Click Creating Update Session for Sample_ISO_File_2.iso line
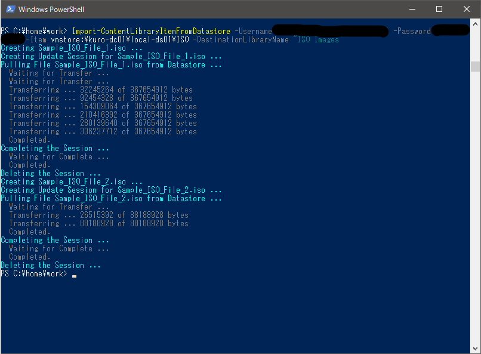 pos(111,190)
